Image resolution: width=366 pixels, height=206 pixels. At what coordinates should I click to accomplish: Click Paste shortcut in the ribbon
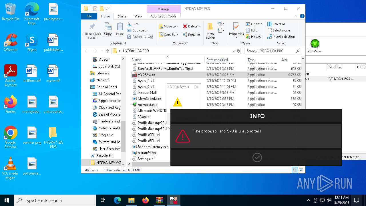[140, 37]
